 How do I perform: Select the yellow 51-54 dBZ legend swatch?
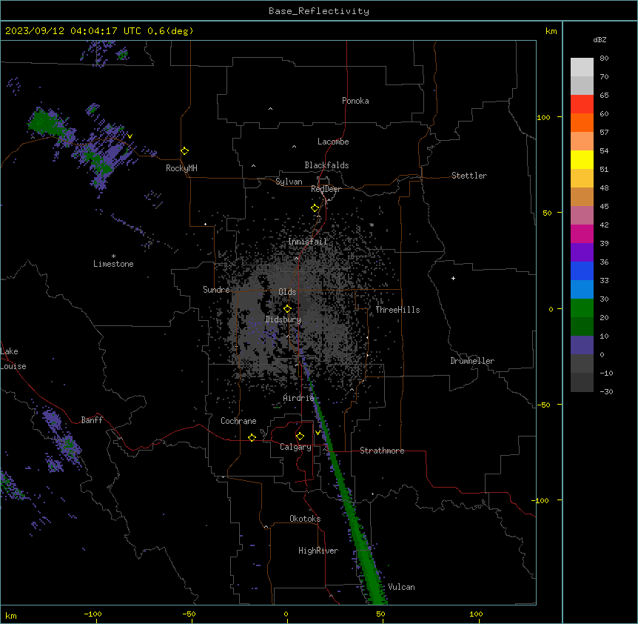(x=582, y=159)
